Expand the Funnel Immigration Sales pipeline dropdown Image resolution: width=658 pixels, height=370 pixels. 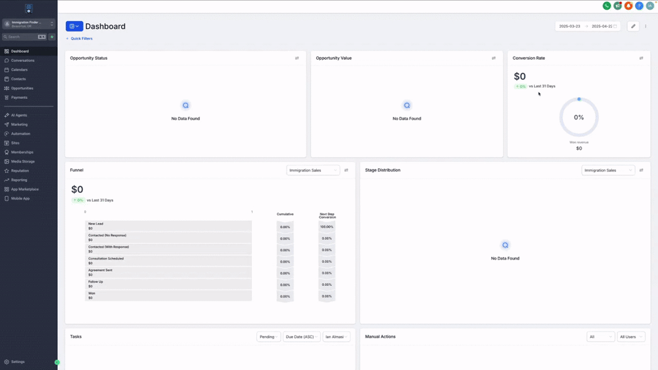tap(313, 170)
